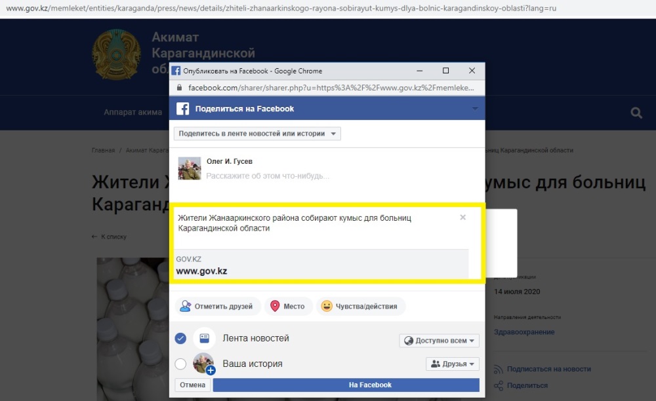The height and width of the screenshot is (401, 656).
Task: Click the Место button
Action: pyautogui.click(x=288, y=306)
